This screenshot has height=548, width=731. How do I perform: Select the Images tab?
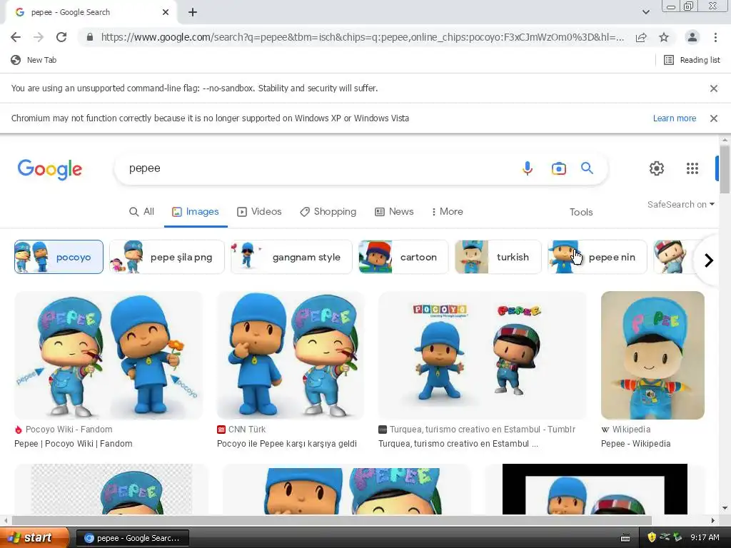click(196, 211)
